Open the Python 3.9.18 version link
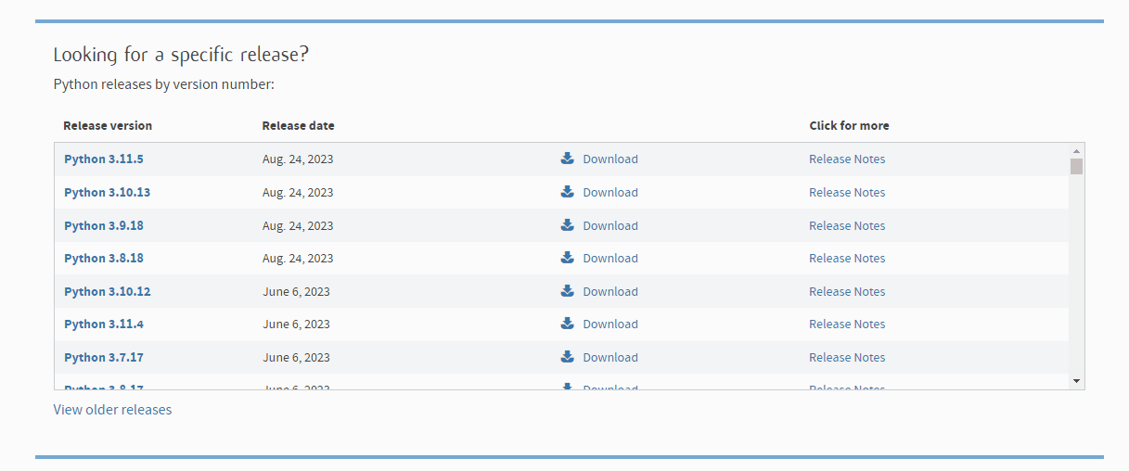1129x471 pixels. (104, 225)
